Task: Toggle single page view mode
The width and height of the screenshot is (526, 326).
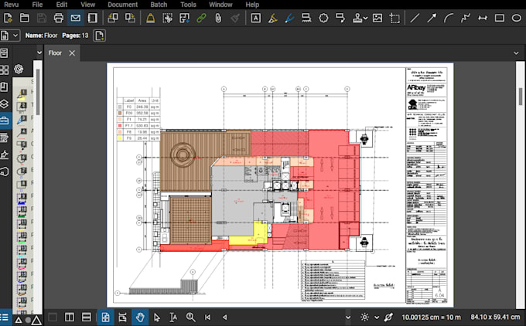Action: coord(105,317)
